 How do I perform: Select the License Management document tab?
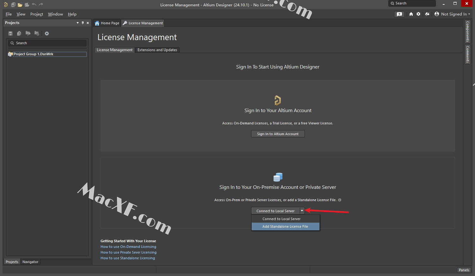[143, 23]
